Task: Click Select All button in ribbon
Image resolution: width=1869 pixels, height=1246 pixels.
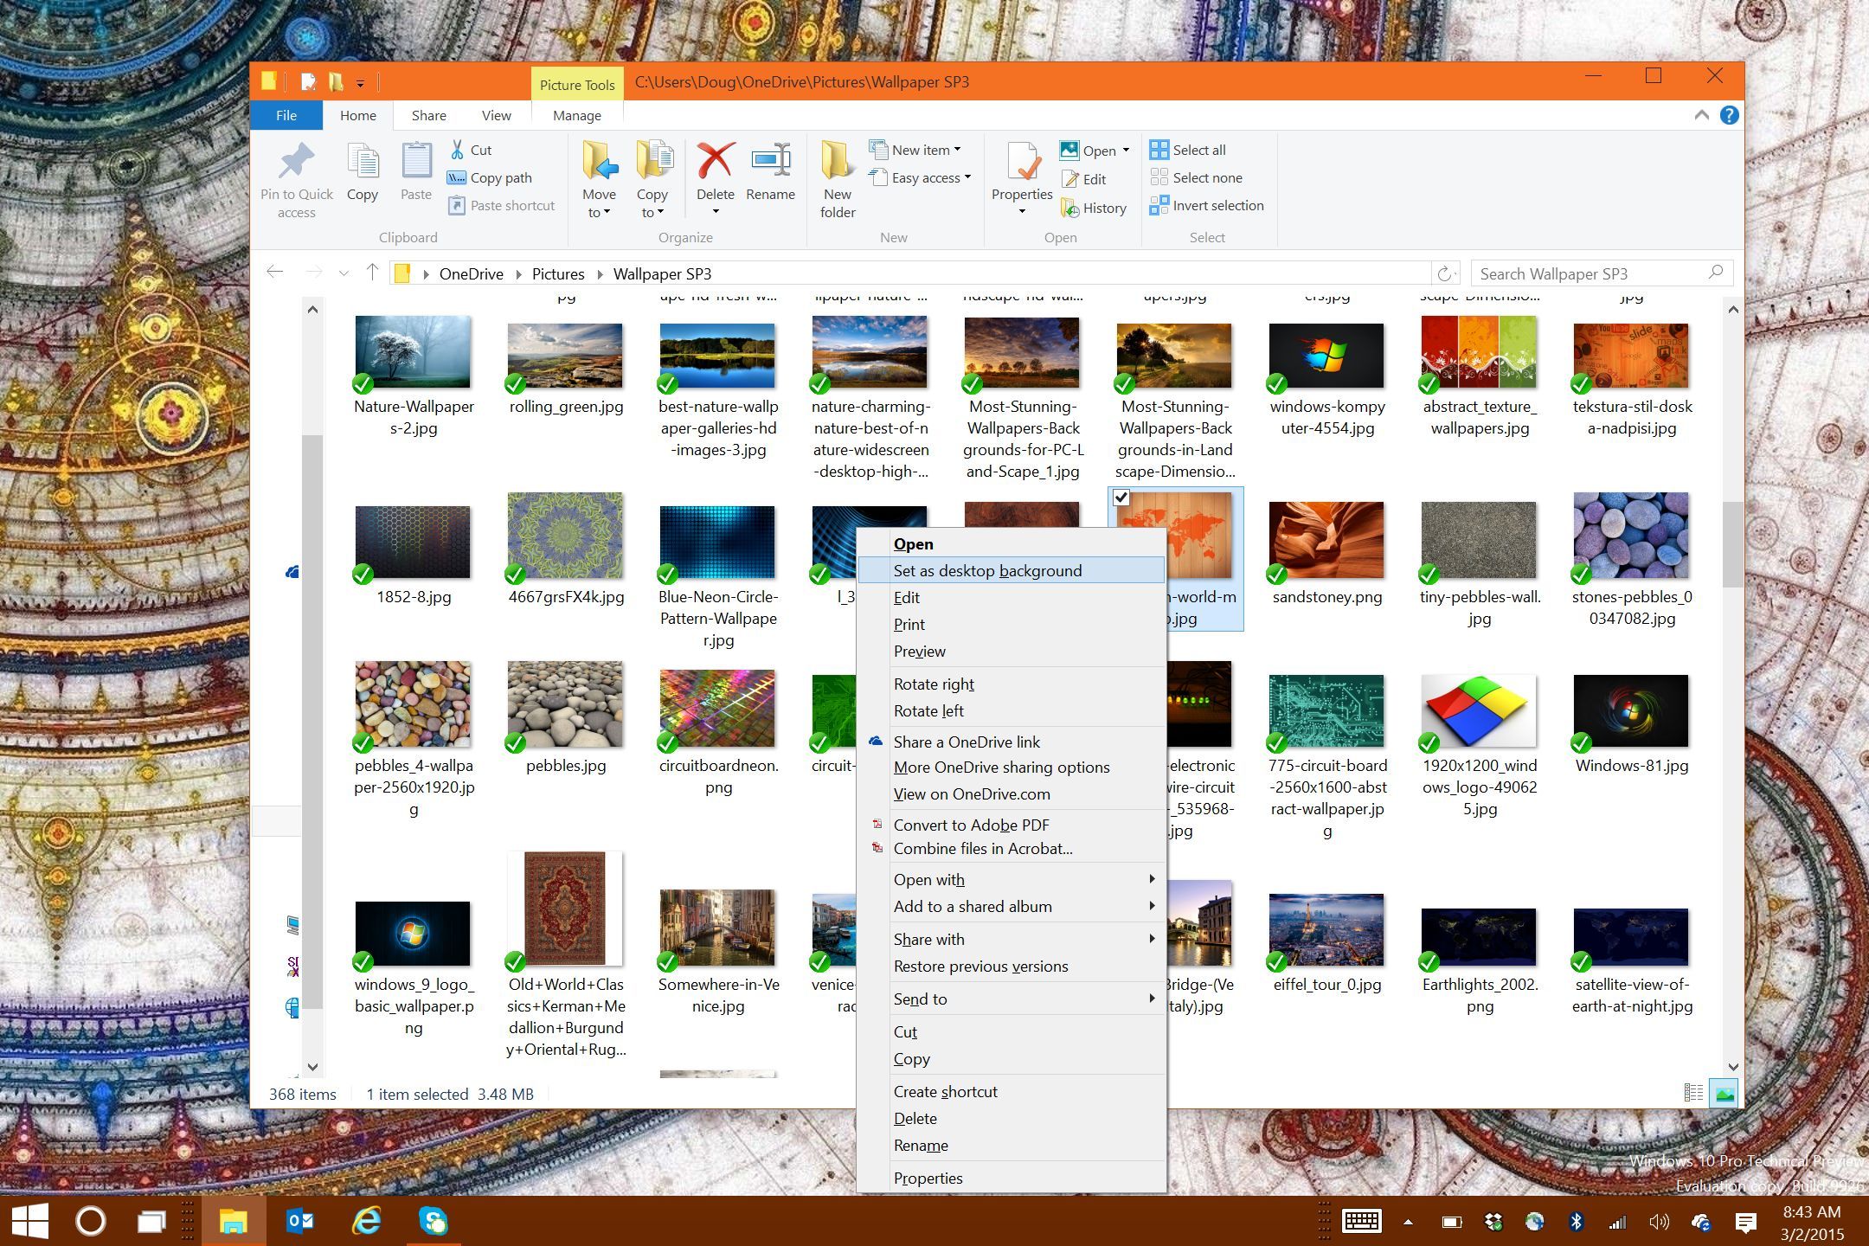Action: [1189, 149]
